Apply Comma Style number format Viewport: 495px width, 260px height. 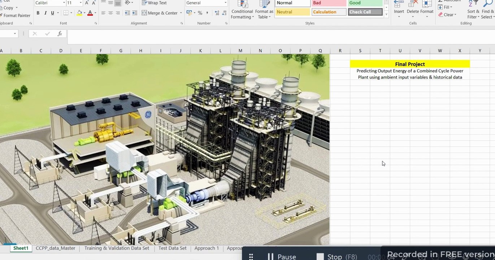coord(207,13)
